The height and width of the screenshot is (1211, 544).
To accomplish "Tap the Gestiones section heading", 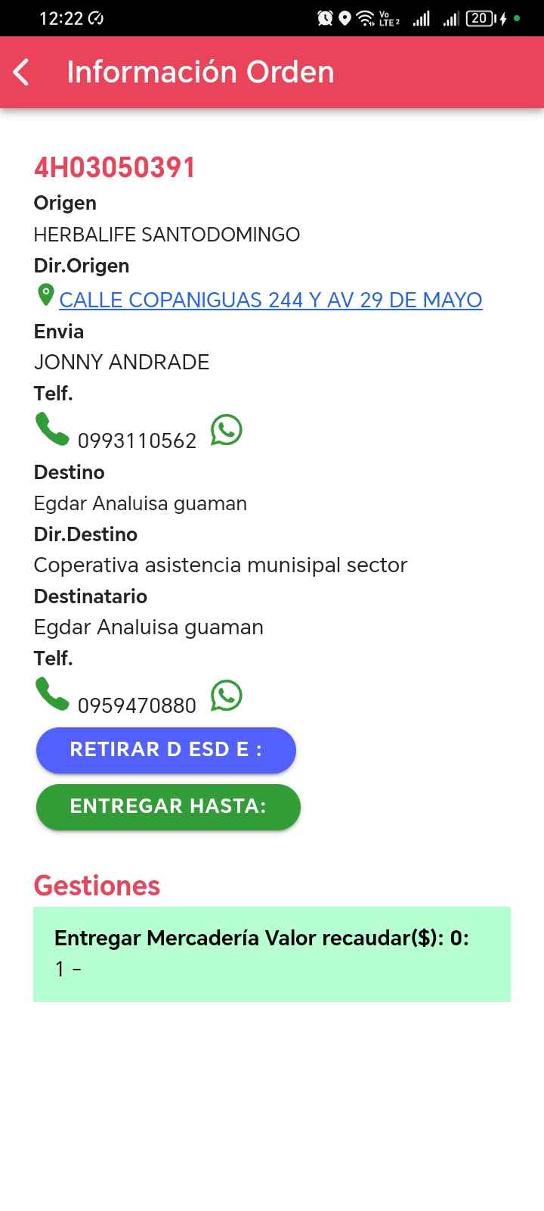I will [x=97, y=885].
